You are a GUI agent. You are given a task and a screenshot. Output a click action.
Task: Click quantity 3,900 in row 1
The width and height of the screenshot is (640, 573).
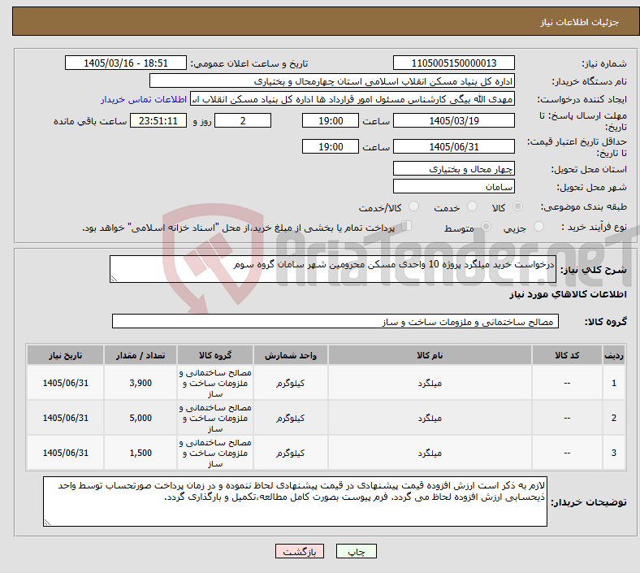(x=141, y=383)
